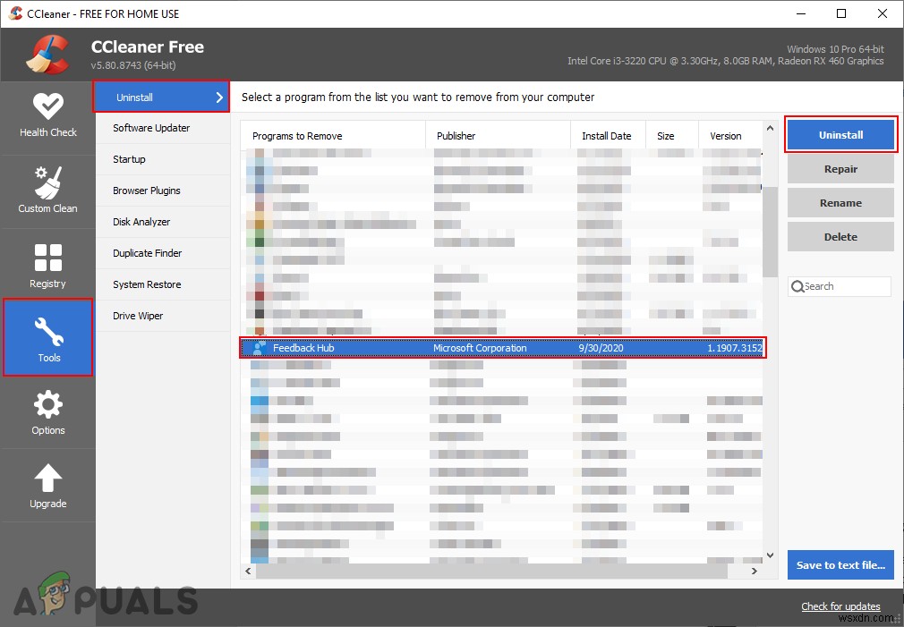
Task: Select the Uninstall tools tab
Action: pos(161,97)
